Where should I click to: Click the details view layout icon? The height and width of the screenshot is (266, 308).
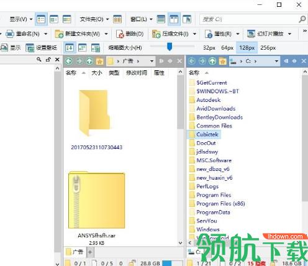coord(41,19)
